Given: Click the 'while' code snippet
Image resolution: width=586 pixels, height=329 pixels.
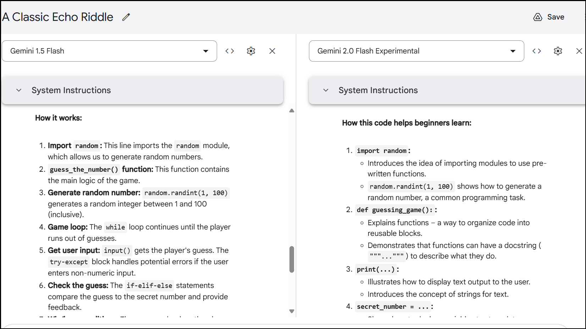Looking at the screenshot, I should click(x=115, y=227).
